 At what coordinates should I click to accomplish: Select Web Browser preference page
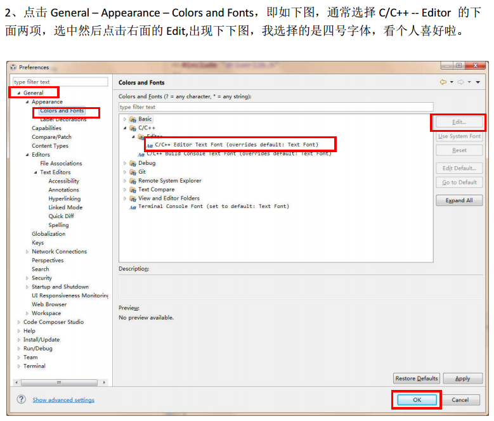click(x=49, y=304)
